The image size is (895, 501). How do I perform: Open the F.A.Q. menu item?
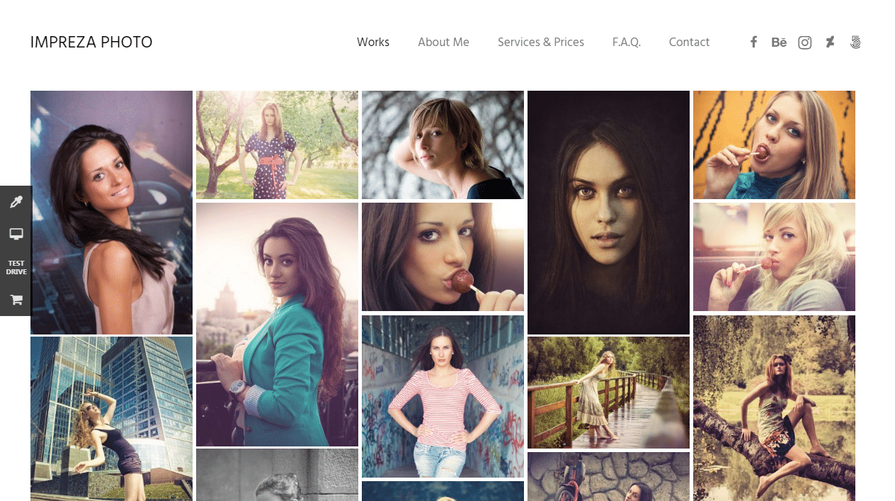point(627,42)
